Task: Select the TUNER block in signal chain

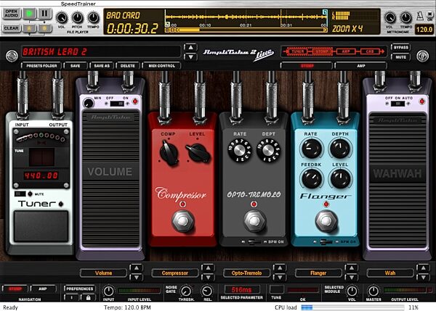Action: 298,51
